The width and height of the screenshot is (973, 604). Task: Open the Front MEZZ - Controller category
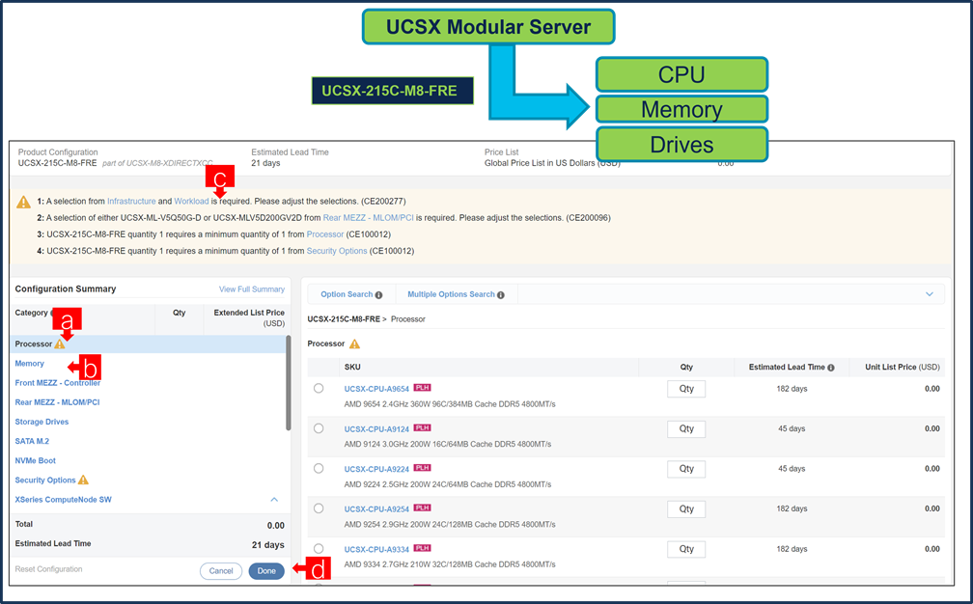point(58,383)
